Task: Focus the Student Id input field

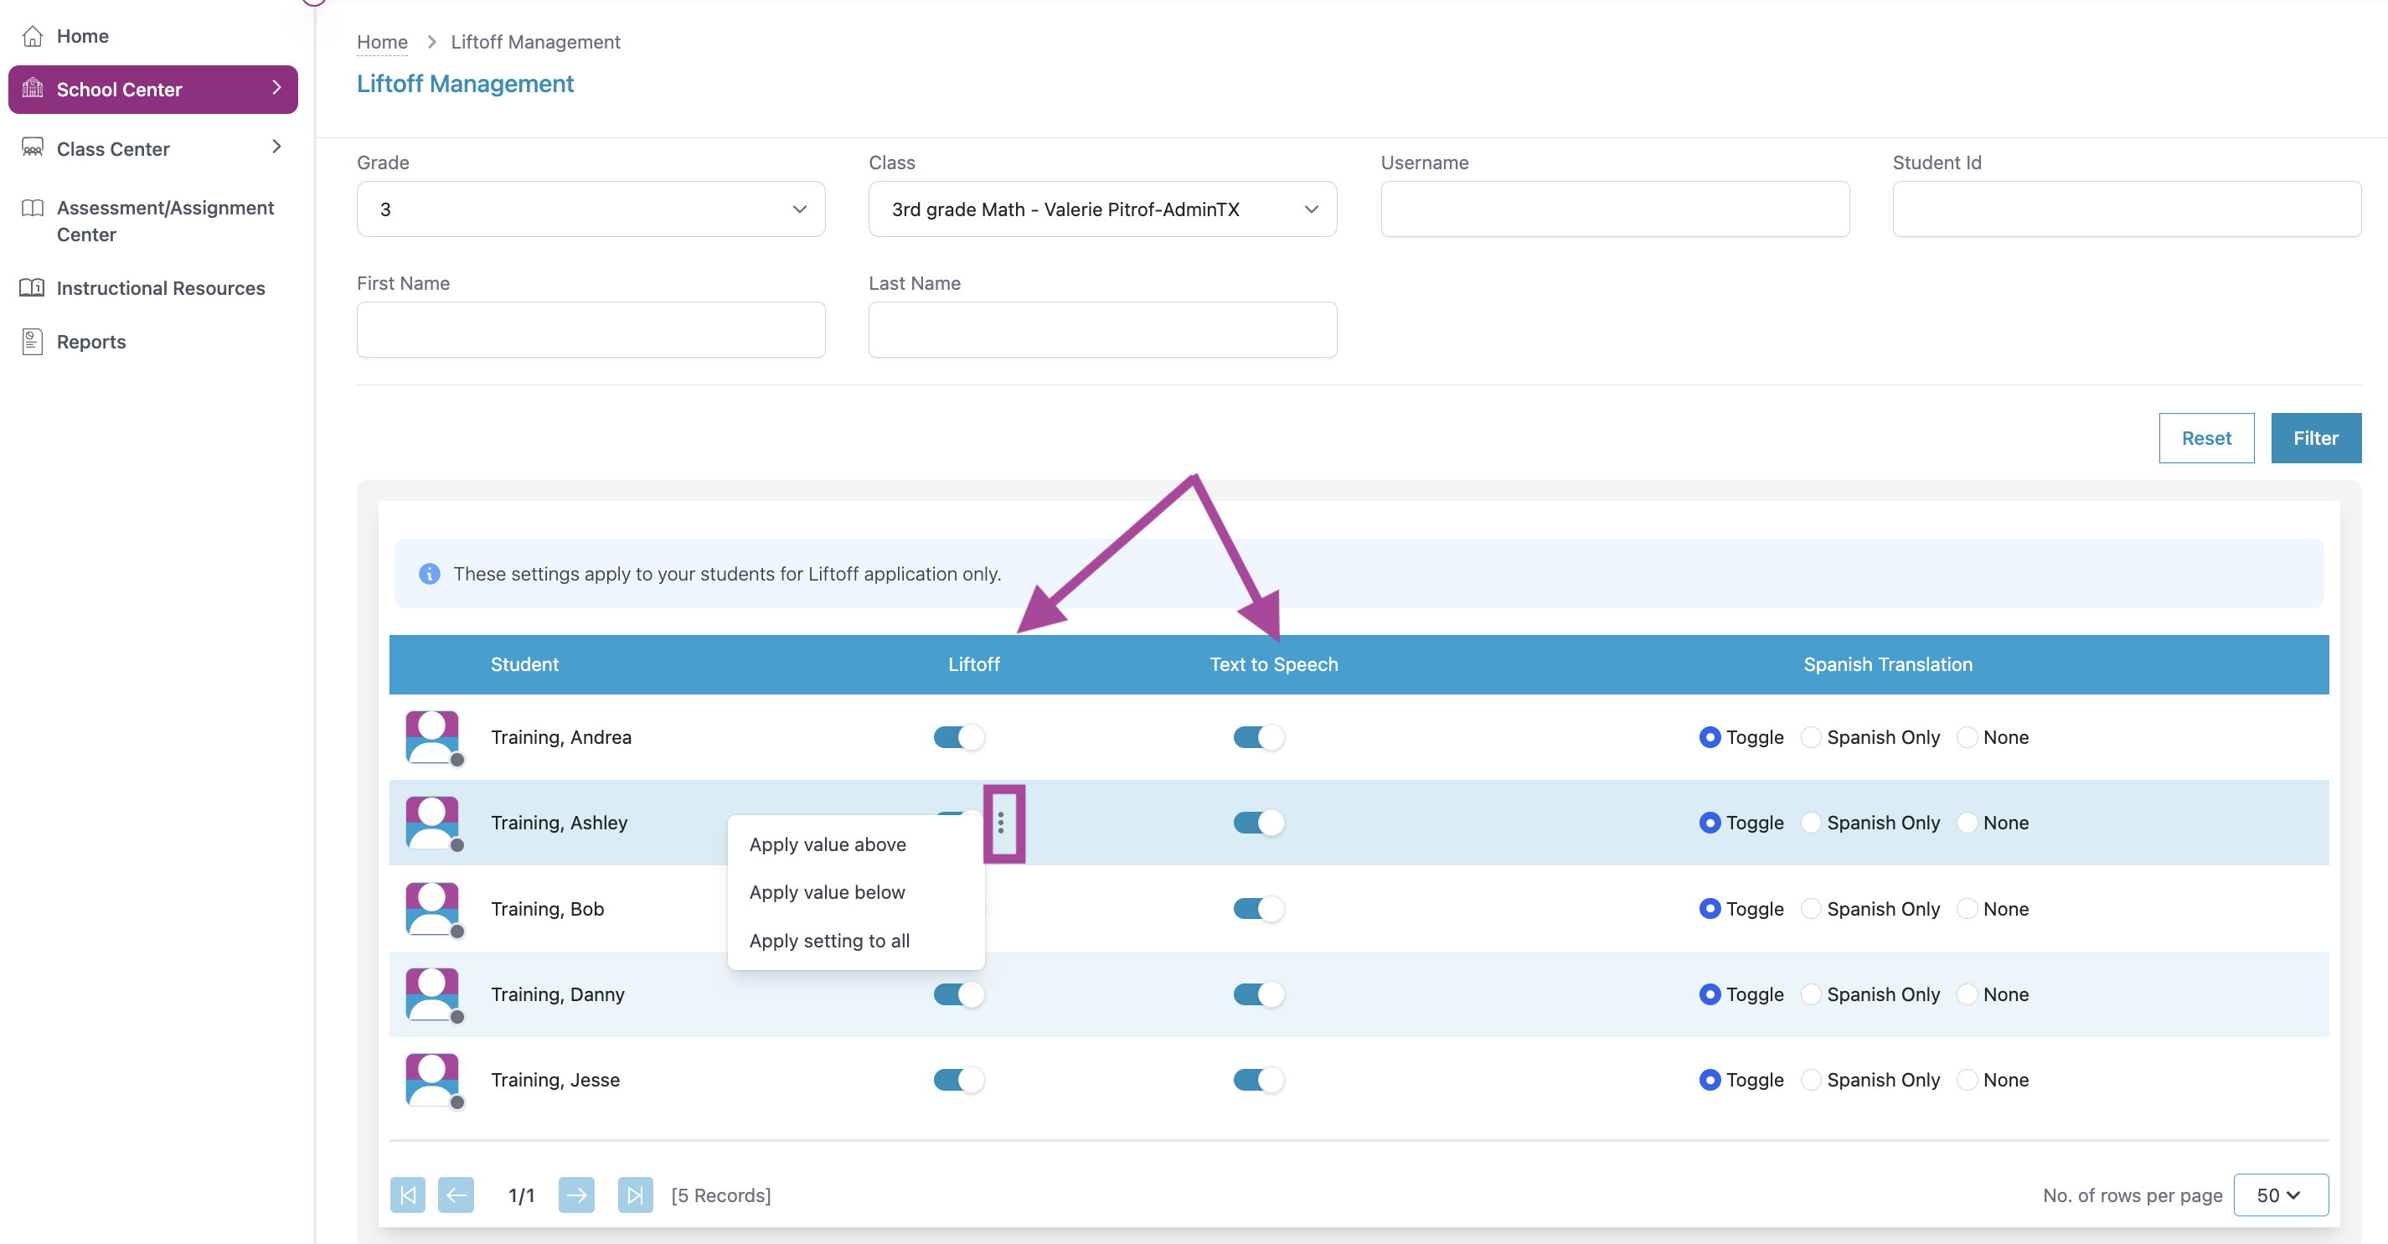Action: click(x=2127, y=209)
